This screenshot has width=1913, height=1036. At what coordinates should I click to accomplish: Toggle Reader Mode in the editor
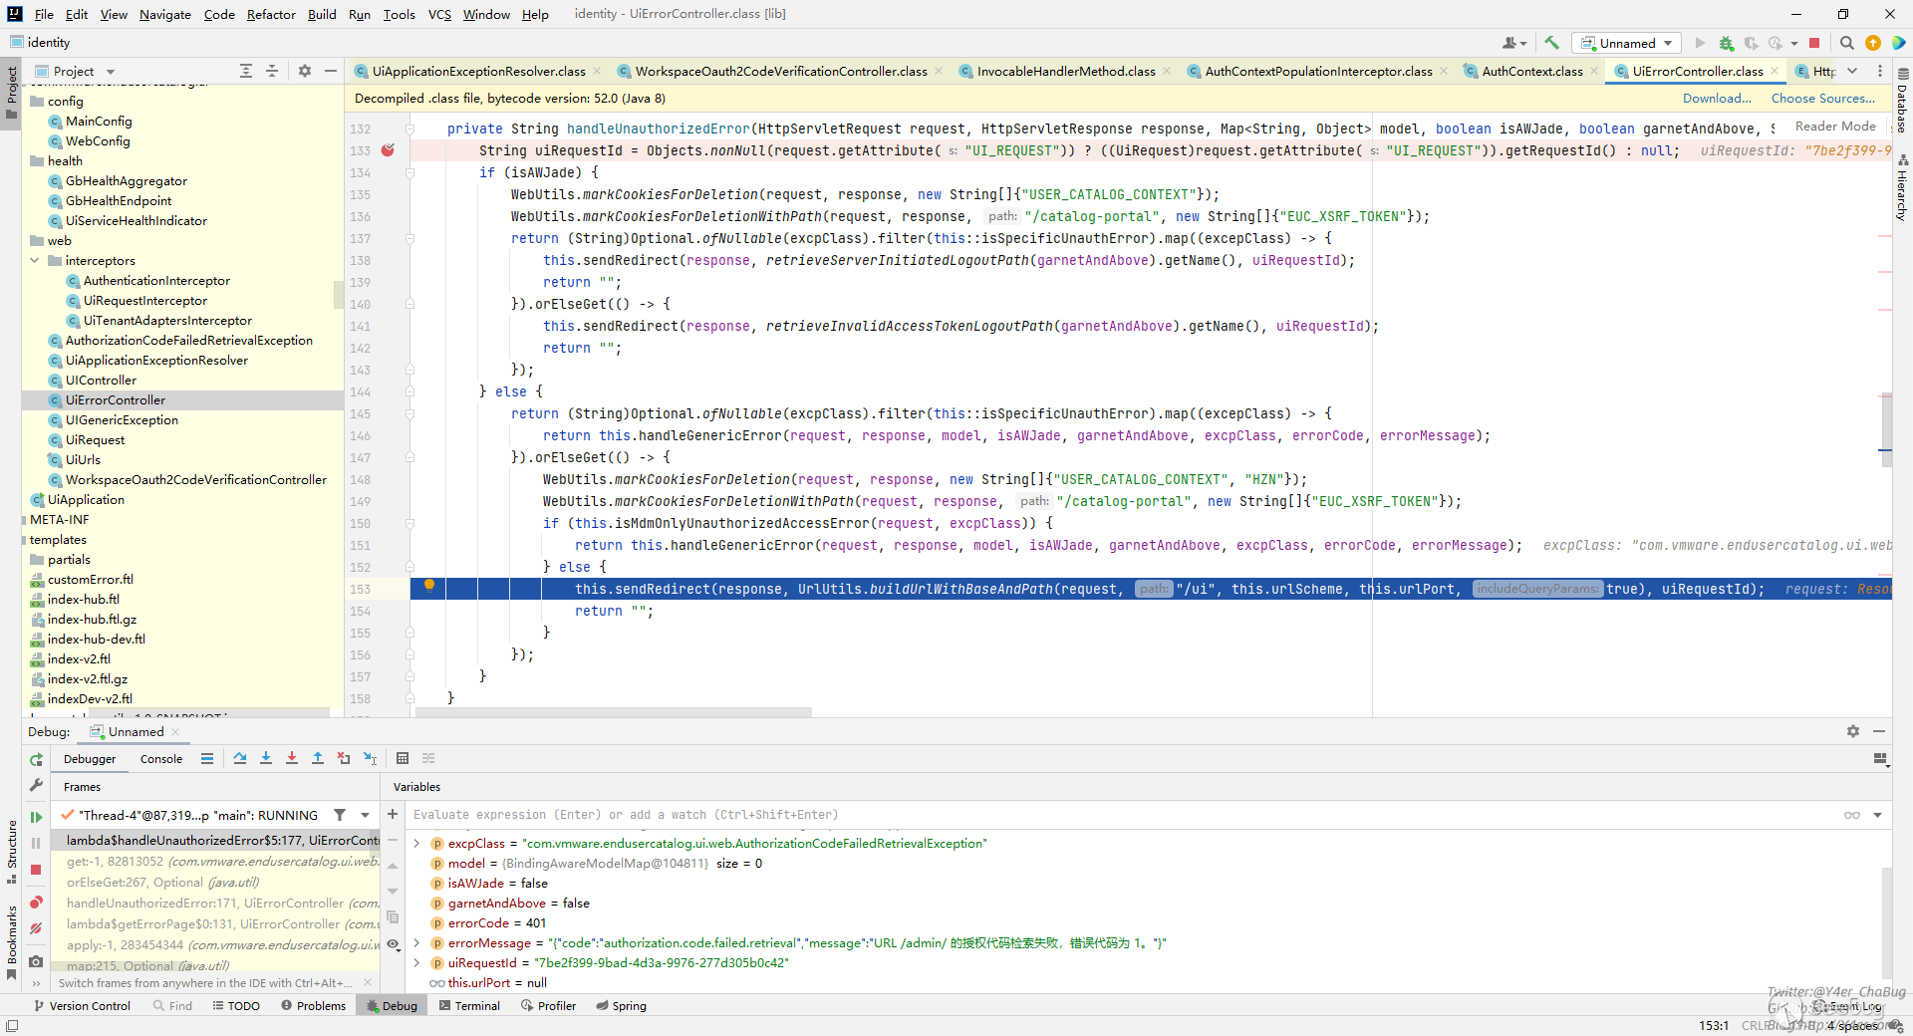point(1834,127)
